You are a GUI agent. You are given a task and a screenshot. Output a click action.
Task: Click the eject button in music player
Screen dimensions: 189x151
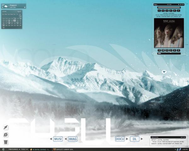[x=175, y=50]
